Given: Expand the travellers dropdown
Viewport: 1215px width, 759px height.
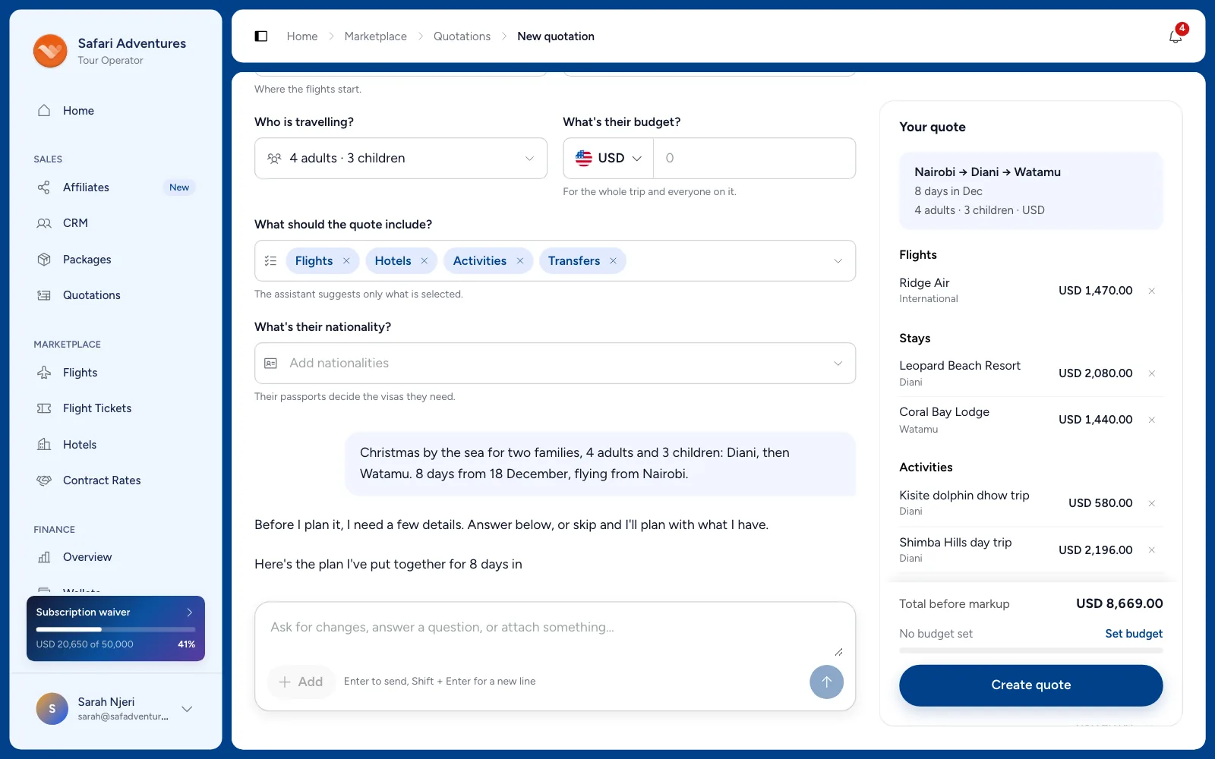Looking at the screenshot, I should click(x=401, y=158).
